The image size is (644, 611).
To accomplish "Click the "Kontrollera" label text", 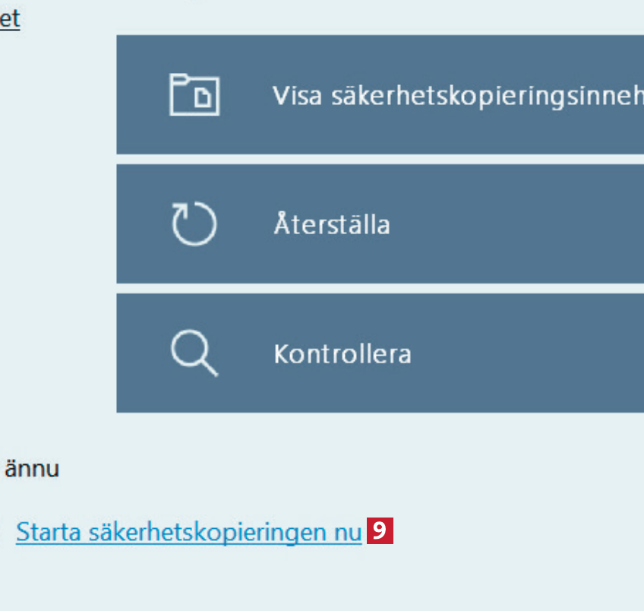I will click(342, 354).
